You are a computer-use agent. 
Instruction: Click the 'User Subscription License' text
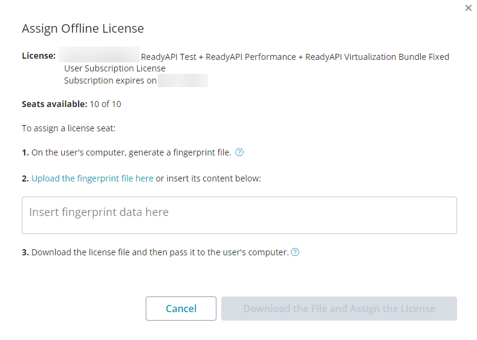[x=115, y=68]
